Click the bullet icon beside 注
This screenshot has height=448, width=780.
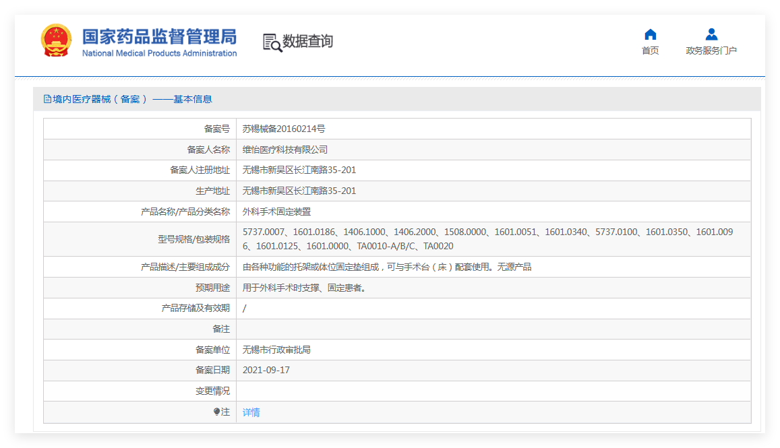[216, 412]
